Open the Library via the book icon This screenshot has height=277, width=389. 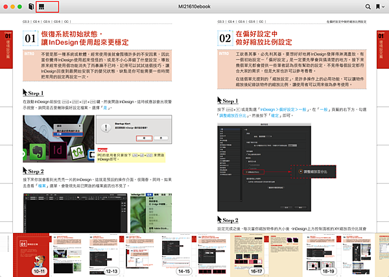(x=31, y=6)
